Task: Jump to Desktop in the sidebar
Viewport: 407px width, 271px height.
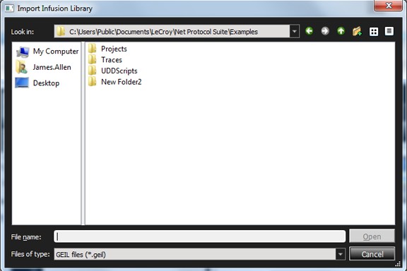Action: (x=37, y=83)
